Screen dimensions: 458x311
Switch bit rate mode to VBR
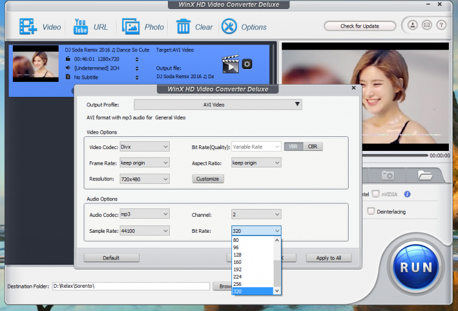[x=294, y=147]
